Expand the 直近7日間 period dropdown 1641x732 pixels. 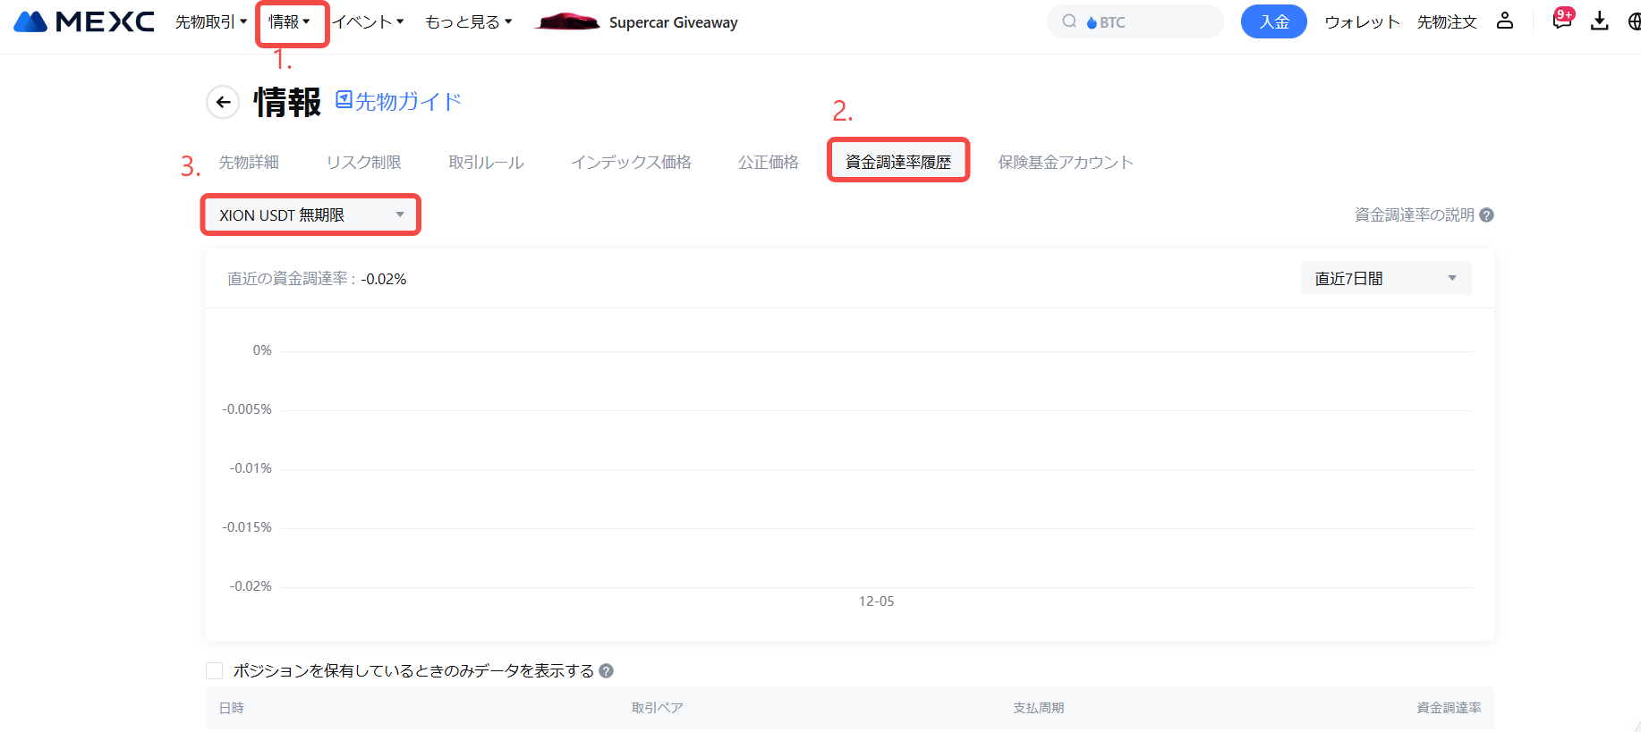1386,279
